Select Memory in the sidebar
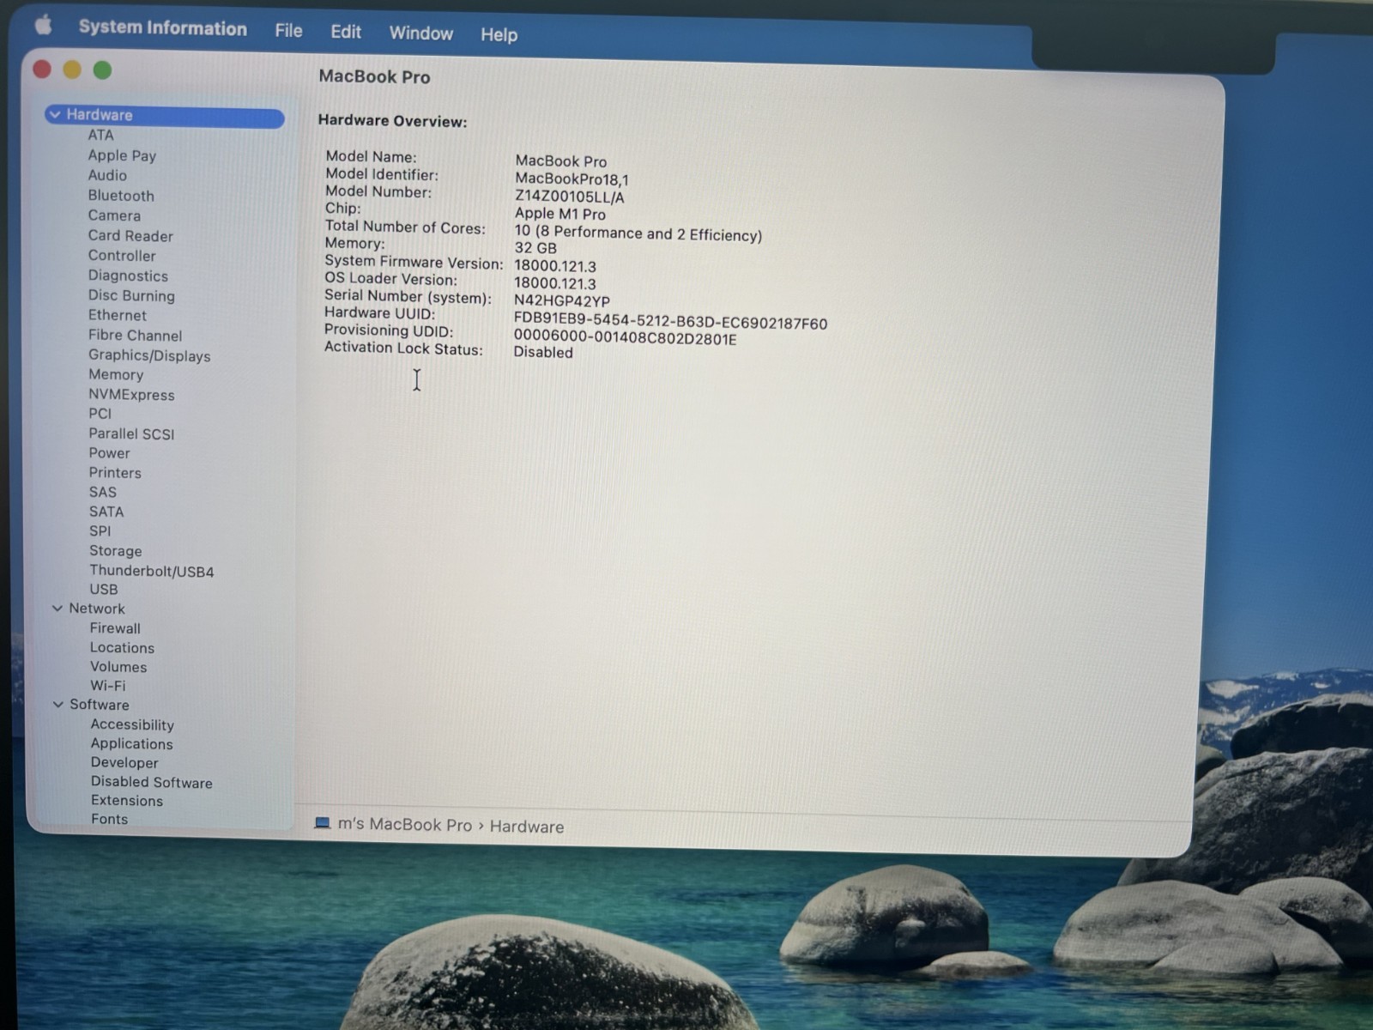1373x1030 pixels. pos(116,375)
